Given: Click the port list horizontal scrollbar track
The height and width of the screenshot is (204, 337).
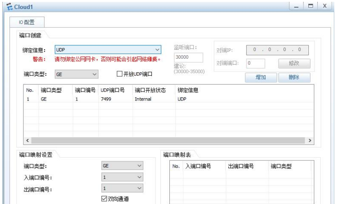Looking at the screenshot, I should click(x=168, y=140).
